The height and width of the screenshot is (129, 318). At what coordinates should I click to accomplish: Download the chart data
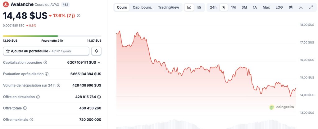coord(301,7)
